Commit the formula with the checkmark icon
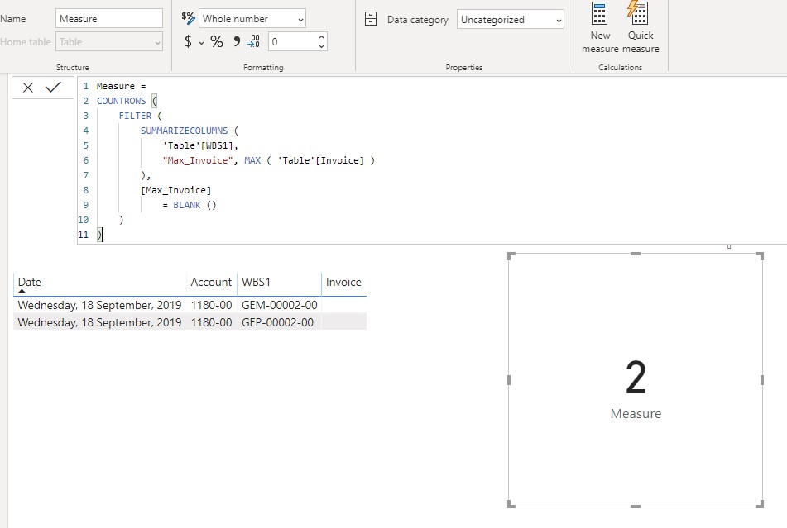This screenshot has height=528, width=787. tap(53, 87)
